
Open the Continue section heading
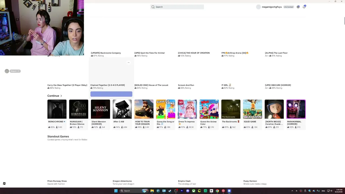[x=53, y=96]
